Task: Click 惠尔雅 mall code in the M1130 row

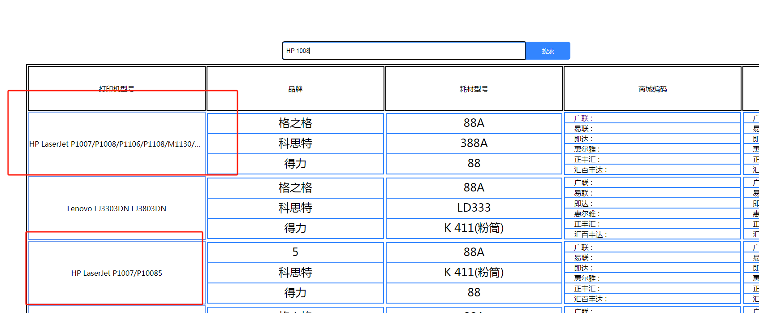Action: [652, 149]
